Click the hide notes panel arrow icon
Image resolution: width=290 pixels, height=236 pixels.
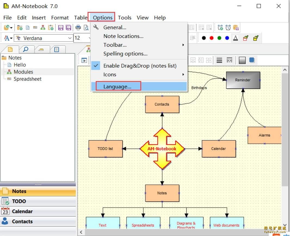[x=84, y=60]
